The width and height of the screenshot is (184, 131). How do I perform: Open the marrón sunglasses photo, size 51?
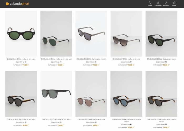[91, 34]
